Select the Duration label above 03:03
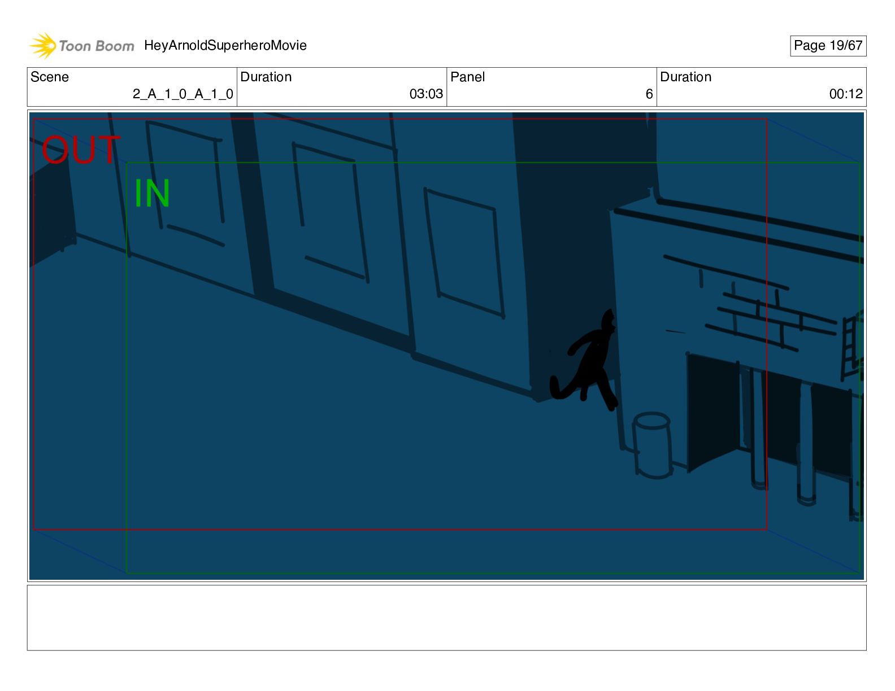 266,77
